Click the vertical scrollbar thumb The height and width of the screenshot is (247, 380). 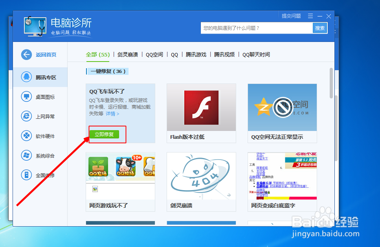pyautogui.click(x=331, y=83)
